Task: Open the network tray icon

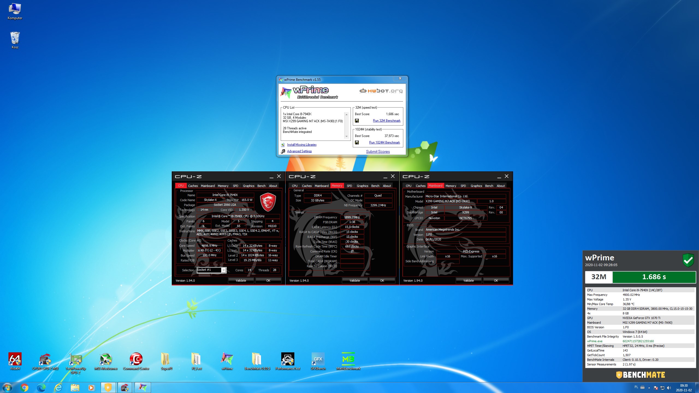Action: coord(662,388)
